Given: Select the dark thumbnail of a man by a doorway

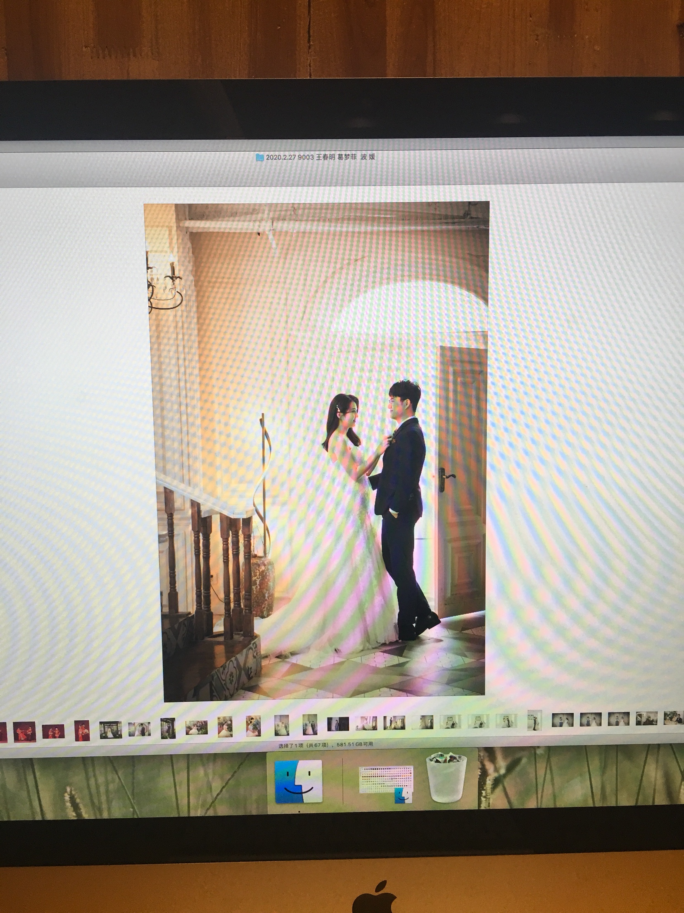Looking at the screenshot, I should point(338,724).
